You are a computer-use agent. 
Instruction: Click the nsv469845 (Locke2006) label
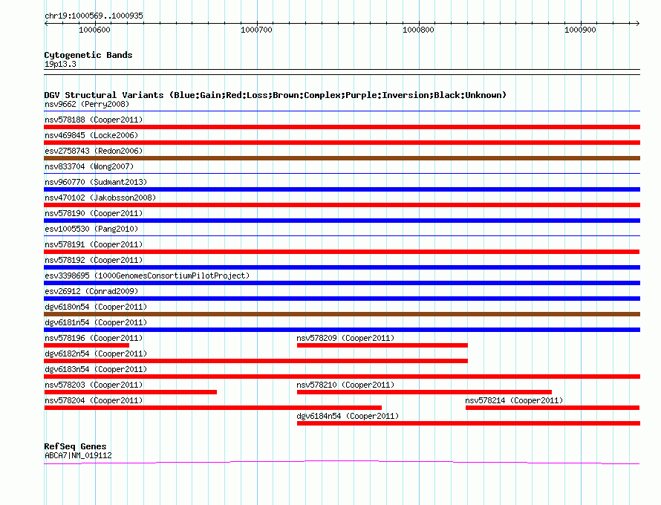tap(91, 135)
